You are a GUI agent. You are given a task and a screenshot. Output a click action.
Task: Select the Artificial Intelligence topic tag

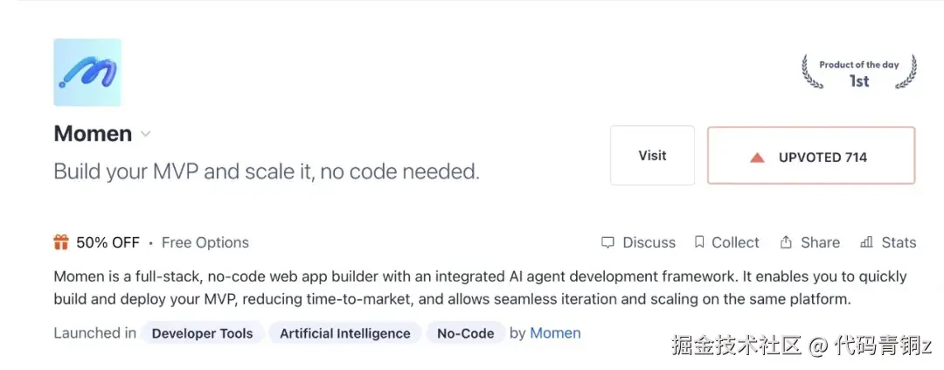(345, 333)
